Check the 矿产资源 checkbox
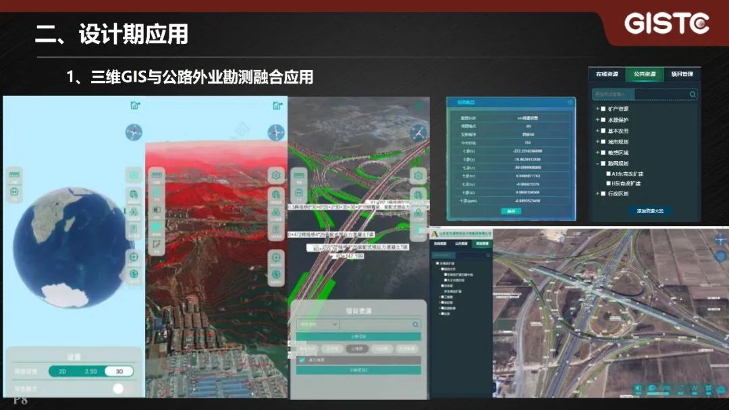The width and height of the screenshot is (729, 410). click(x=603, y=109)
